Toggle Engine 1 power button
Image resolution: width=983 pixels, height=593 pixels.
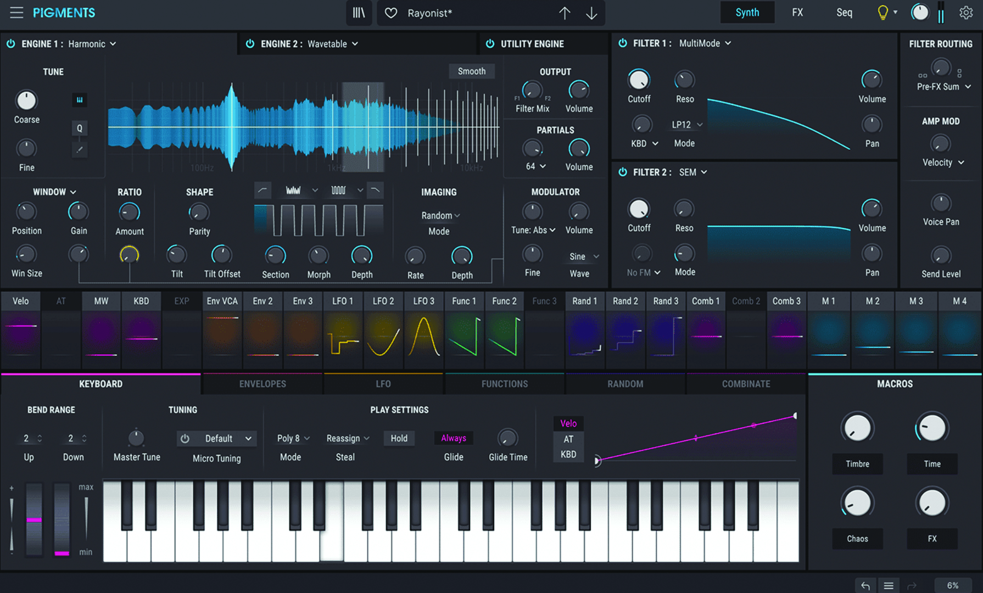[10, 44]
